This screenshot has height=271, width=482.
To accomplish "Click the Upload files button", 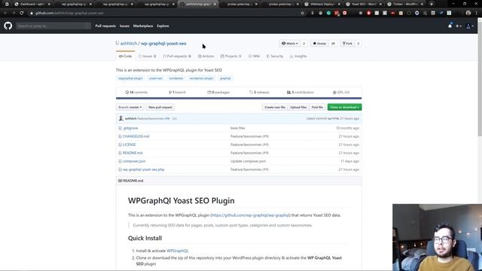I will 298,107.
